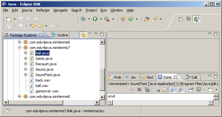Click Remove Launch X icon in console
This screenshot has width=222, height=117.
[x=139, y=90]
